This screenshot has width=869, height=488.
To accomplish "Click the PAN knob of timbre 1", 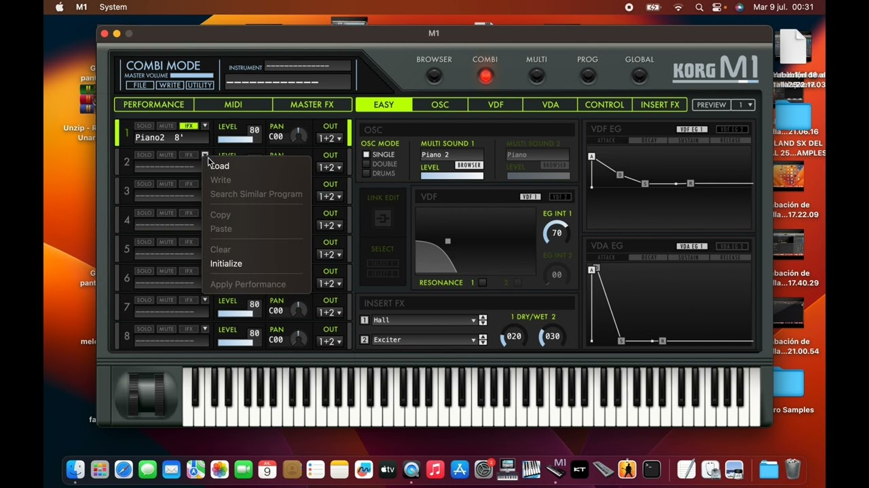I will [x=298, y=136].
